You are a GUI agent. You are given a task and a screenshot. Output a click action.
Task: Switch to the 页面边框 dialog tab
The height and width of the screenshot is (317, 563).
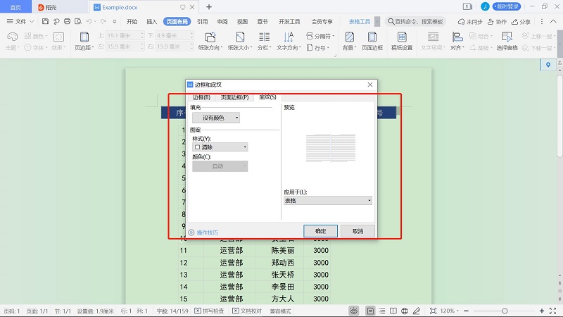tap(234, 97)
